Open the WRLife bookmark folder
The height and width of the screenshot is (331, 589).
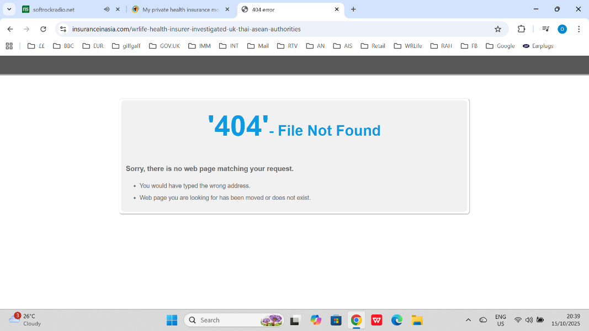click(408, 46)
